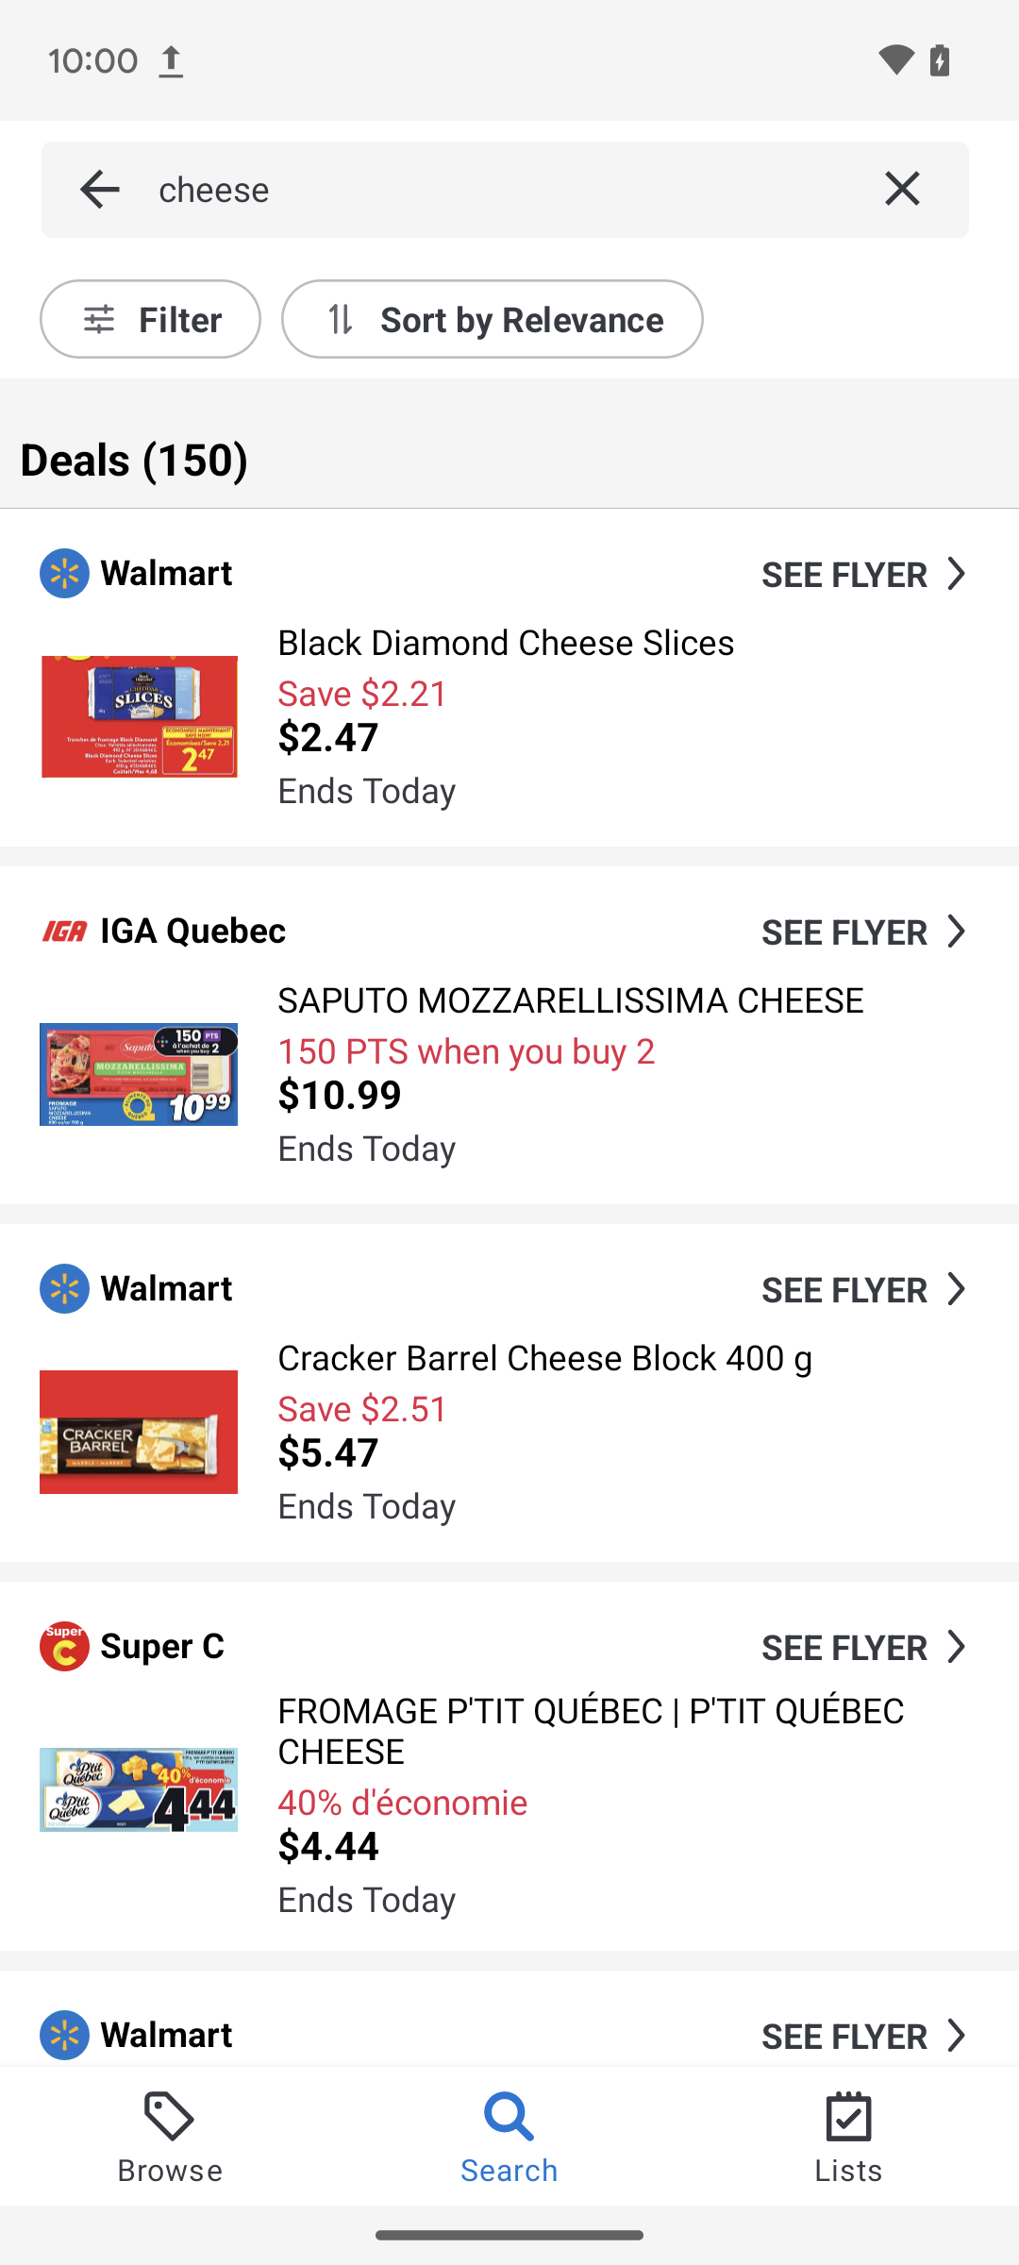1019x2265 pixels.
Task: Tap the first Walmart logo icon
Action: (64, 574)
